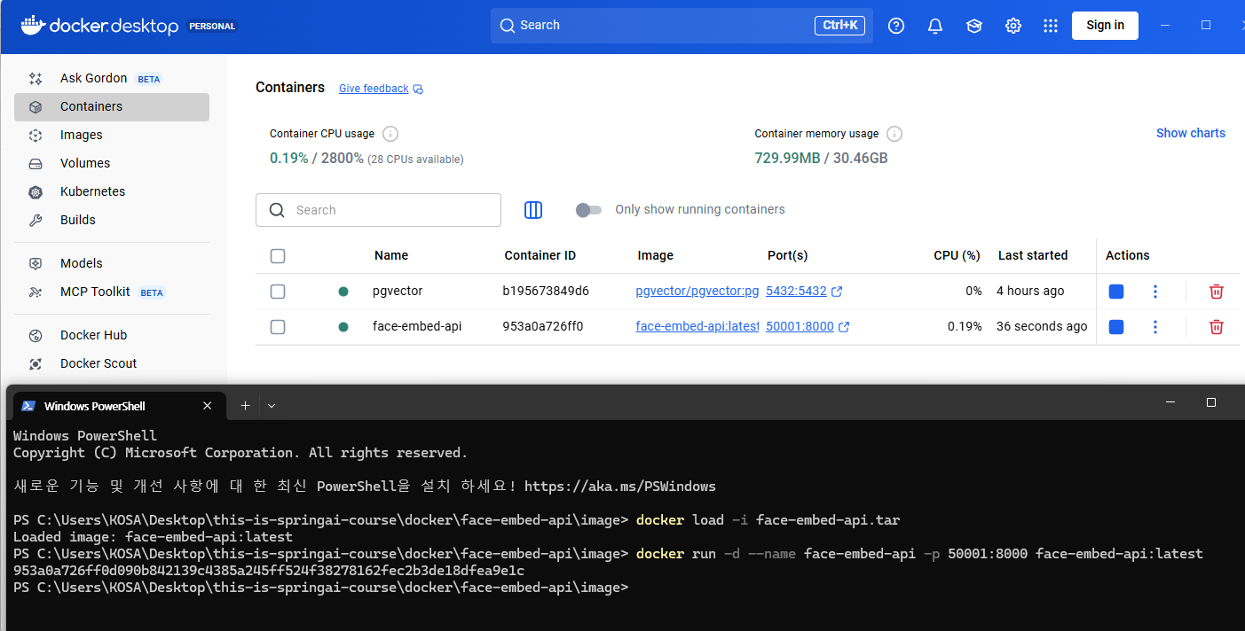Click Show charts link

(x=1191, y=133)
